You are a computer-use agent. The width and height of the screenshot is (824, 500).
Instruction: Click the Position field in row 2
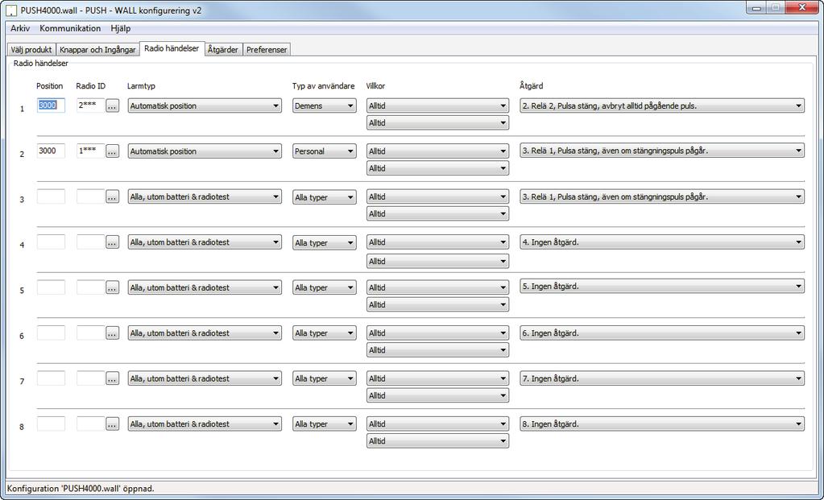pos(51,151)
